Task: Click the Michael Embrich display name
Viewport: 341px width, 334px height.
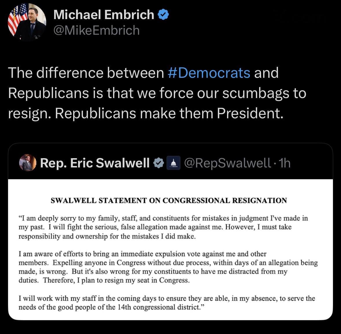Action: [104, 14]
